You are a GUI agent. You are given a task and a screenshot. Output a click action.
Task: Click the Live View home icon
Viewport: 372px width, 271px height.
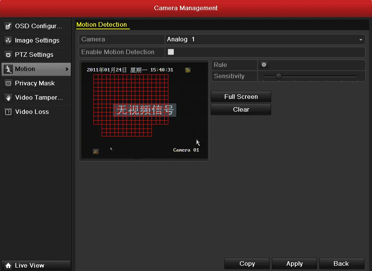pos(8,266)
